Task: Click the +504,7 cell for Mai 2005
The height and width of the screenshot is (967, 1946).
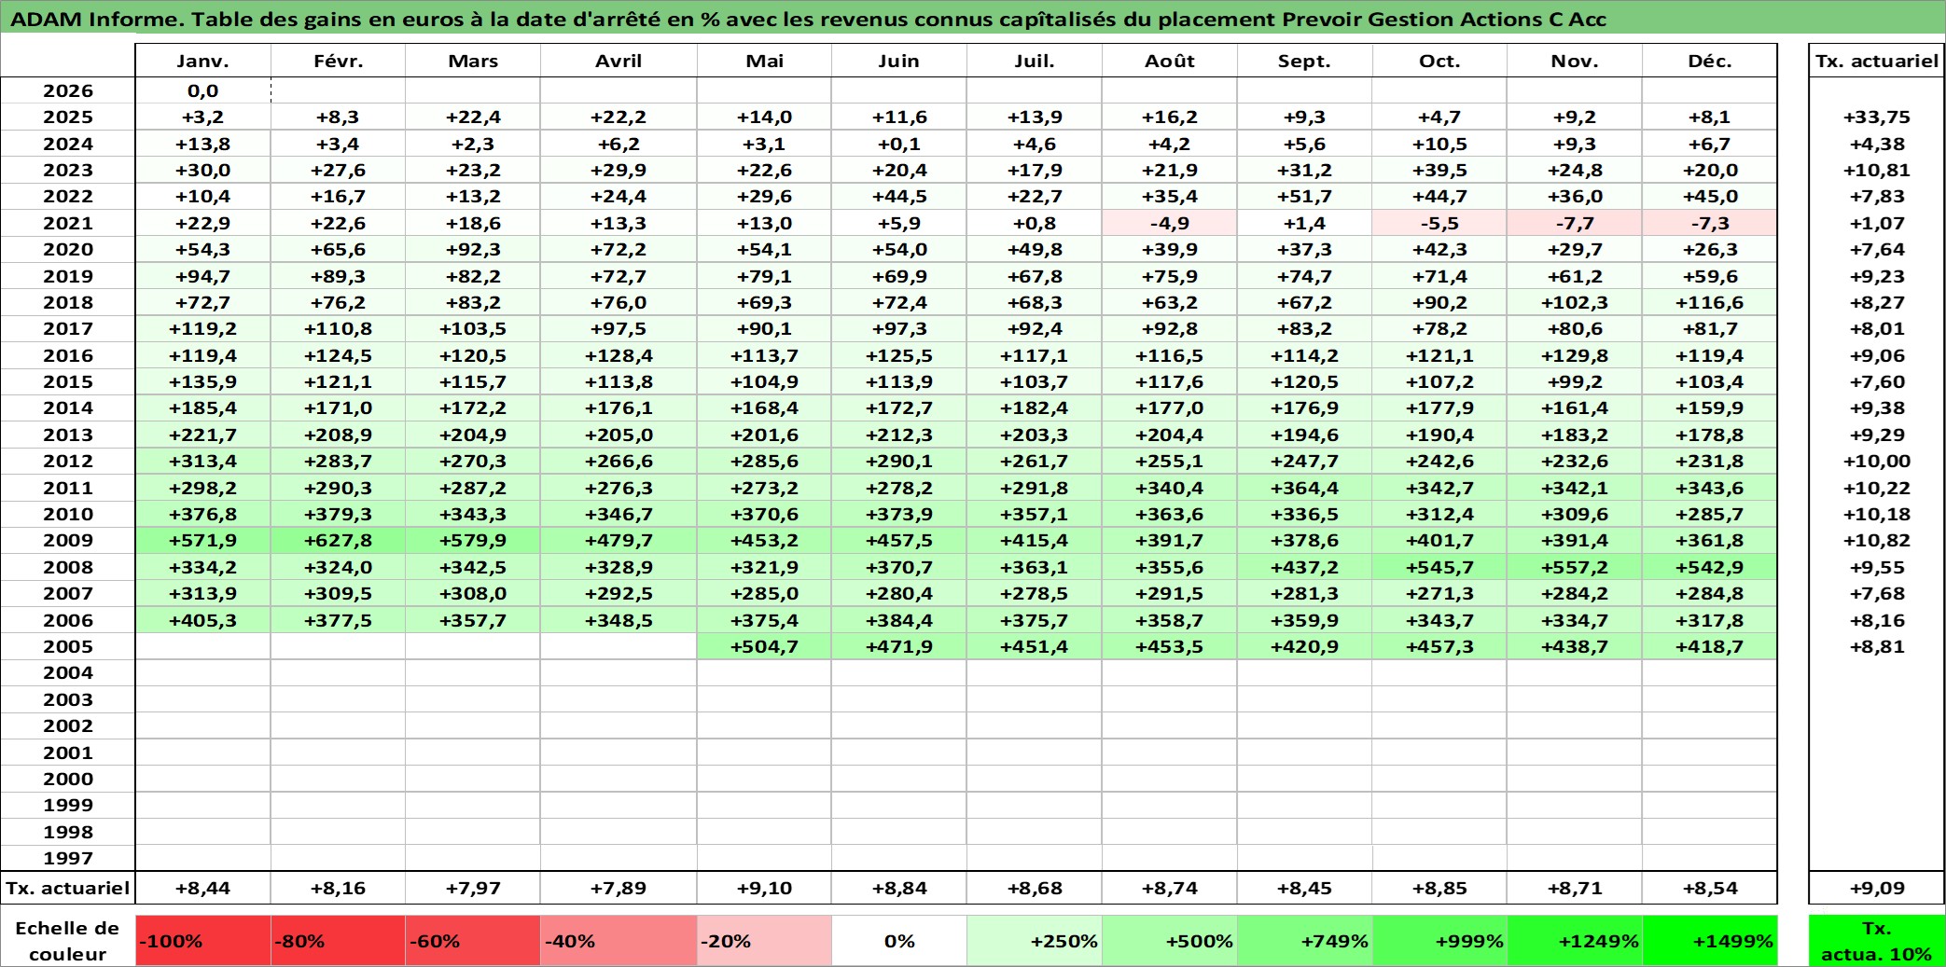Action: click(764, 646)
